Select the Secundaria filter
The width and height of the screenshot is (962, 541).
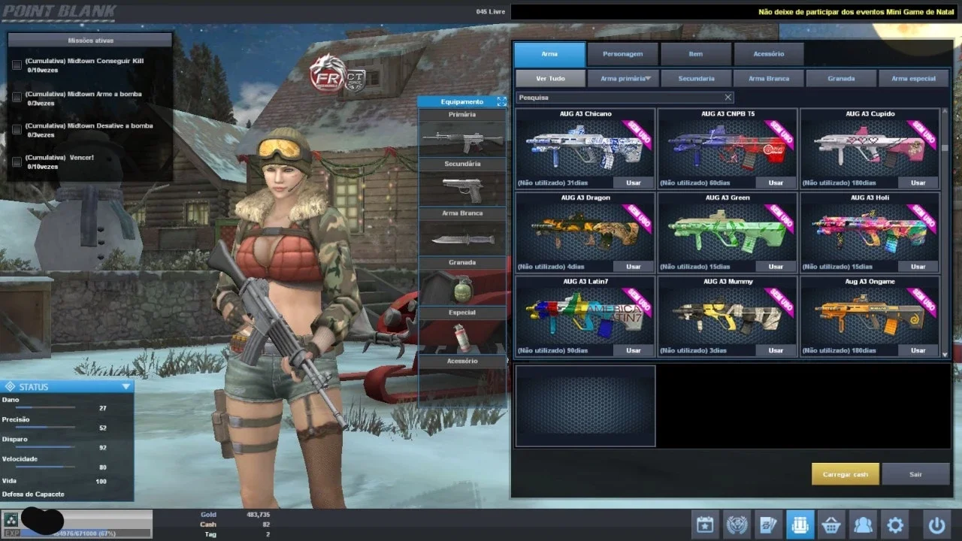pos(696,78)
